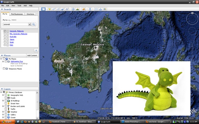Open the Sarawak, Malaysia result link
199x124 pixels.
point(16,31)
